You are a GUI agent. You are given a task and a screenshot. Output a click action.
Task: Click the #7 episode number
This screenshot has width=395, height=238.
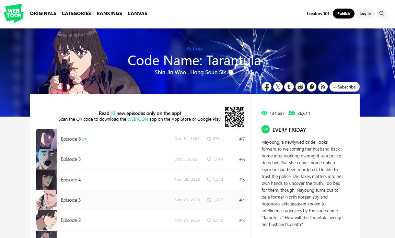click(242, 139)
